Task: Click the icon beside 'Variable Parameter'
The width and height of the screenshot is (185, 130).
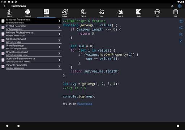Action: click(3, 66)
